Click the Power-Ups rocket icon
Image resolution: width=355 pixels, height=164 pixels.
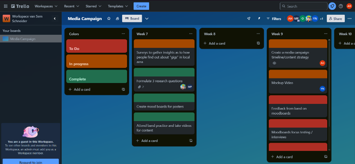tap(249, 18)
